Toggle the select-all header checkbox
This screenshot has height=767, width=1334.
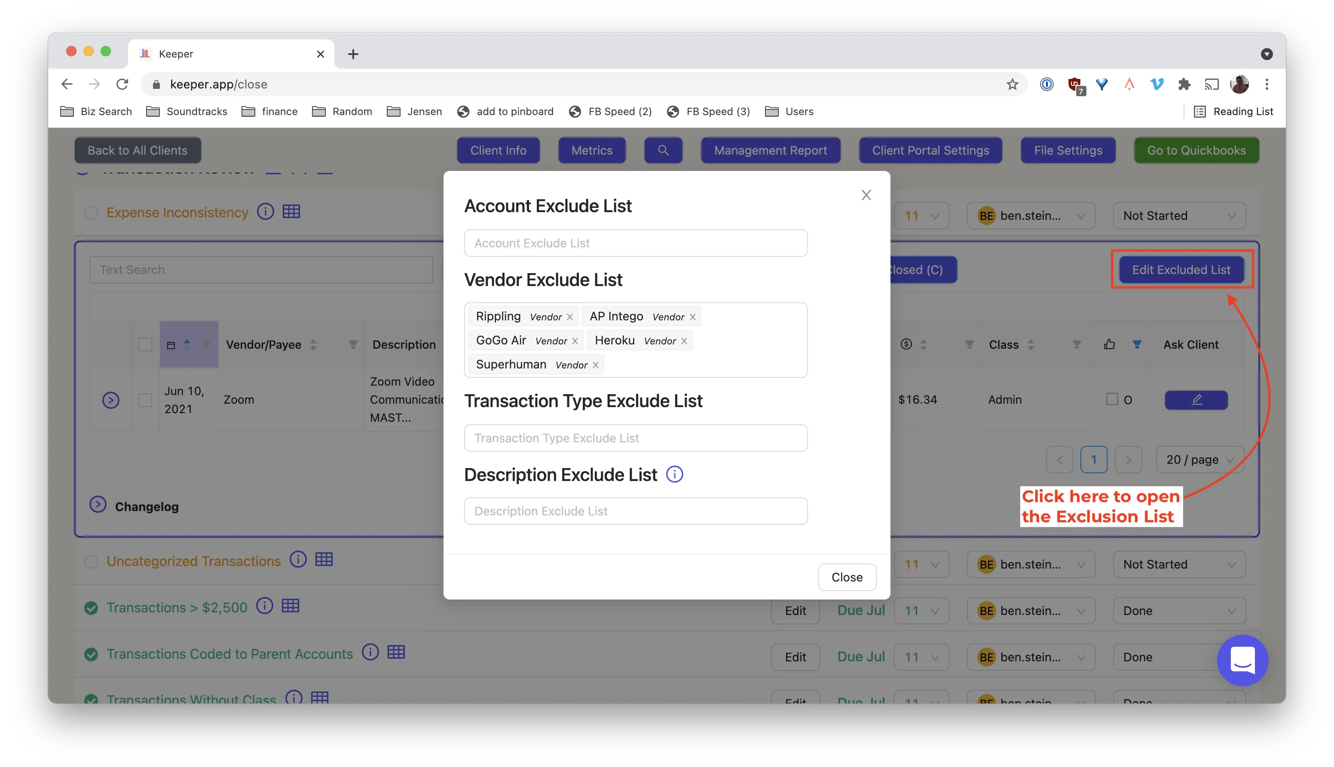145,344
